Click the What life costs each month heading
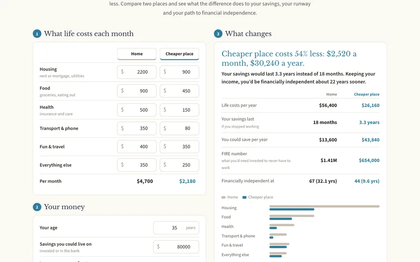 (89, 34)
